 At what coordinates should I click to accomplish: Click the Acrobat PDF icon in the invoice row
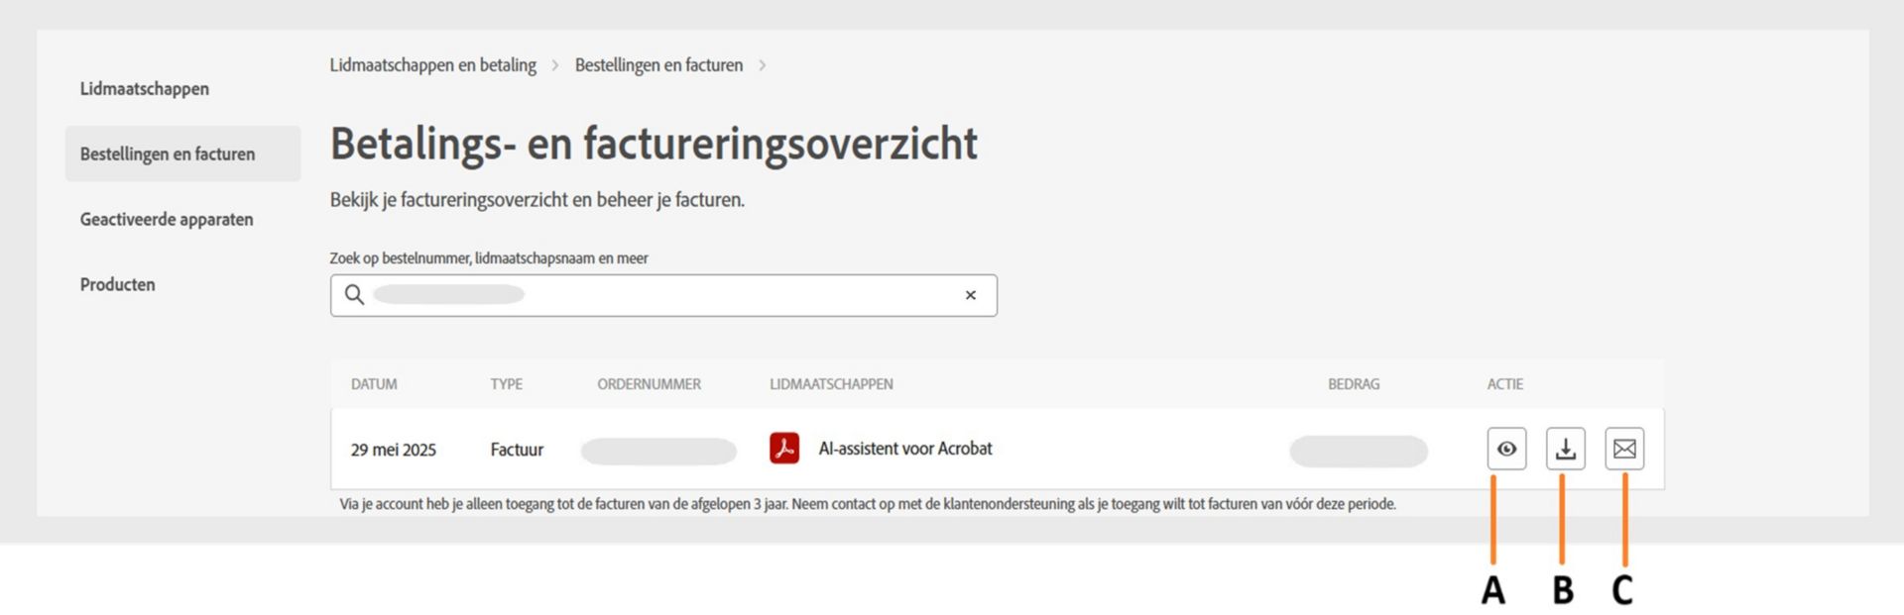click(784, 448)
